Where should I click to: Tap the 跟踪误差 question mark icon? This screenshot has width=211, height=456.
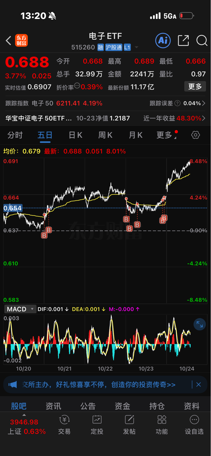click(x=178, y=103)
